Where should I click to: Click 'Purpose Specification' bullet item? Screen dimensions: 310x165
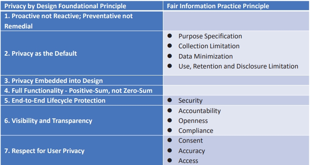click(x=210, y=36)
